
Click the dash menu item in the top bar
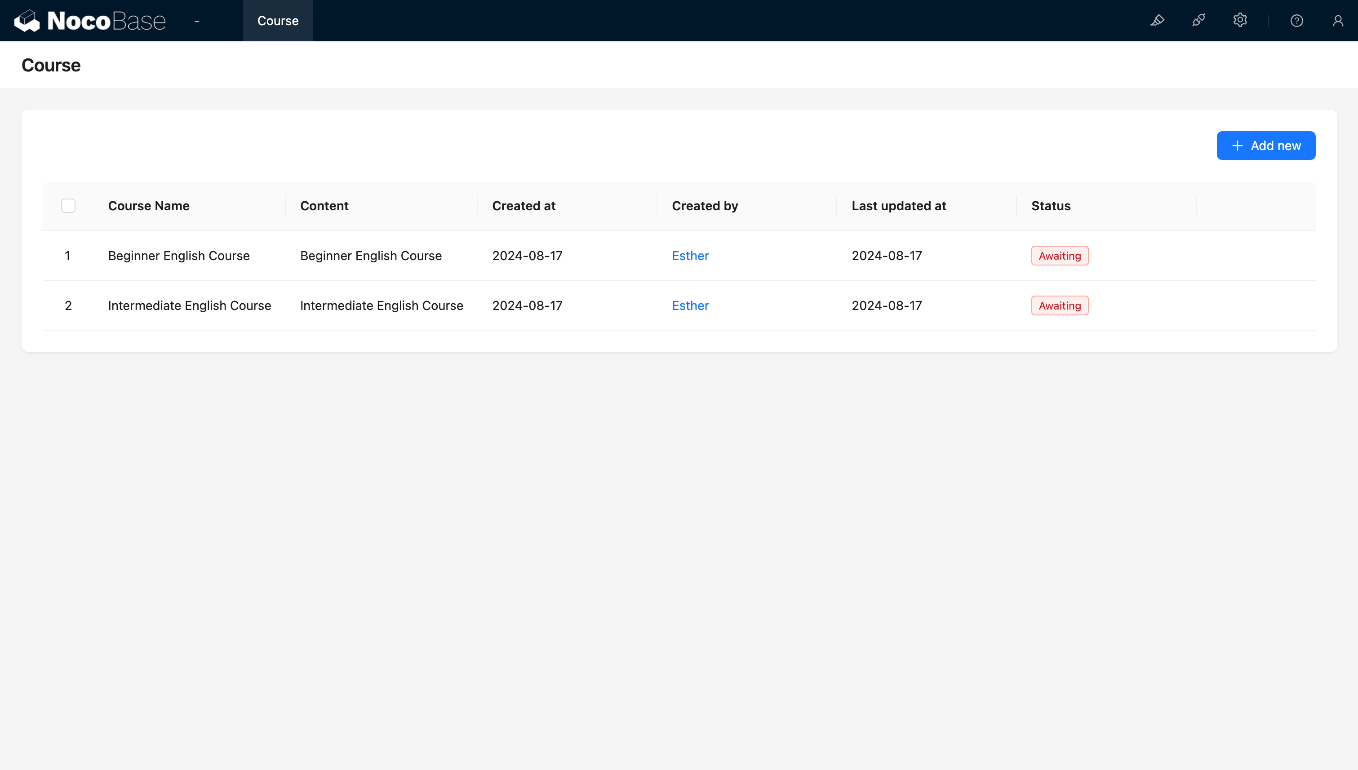[x=197, y=21]
